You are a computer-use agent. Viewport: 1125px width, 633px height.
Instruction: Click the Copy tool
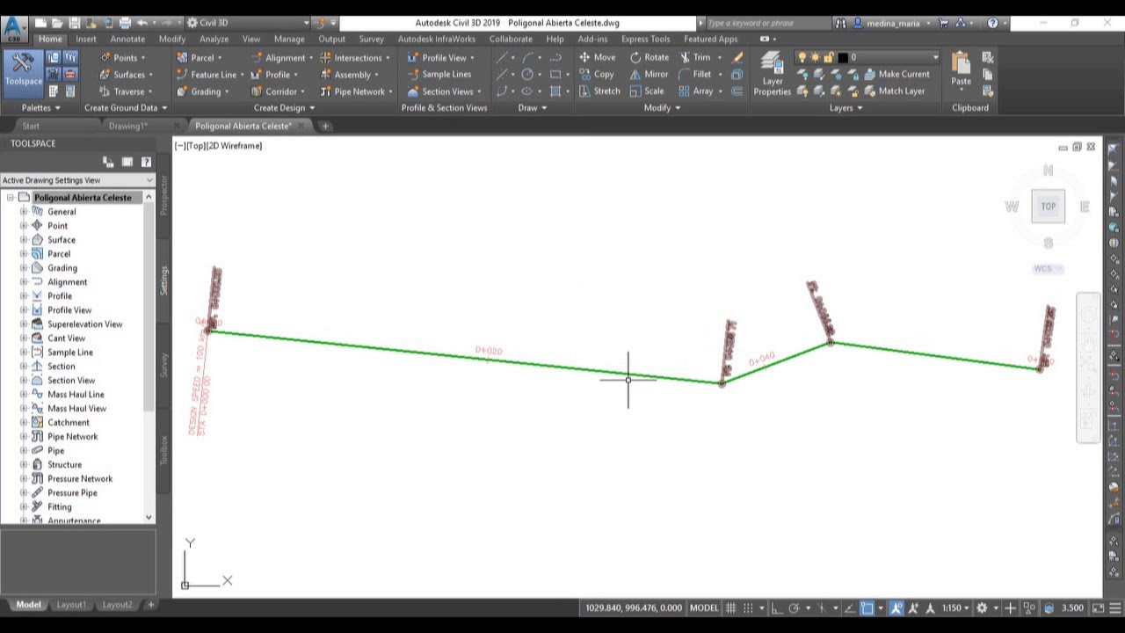(597, 74)
